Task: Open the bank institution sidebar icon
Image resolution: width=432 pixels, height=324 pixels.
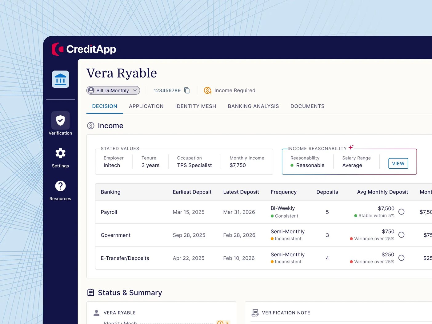Action: click(x=60, y=79)
